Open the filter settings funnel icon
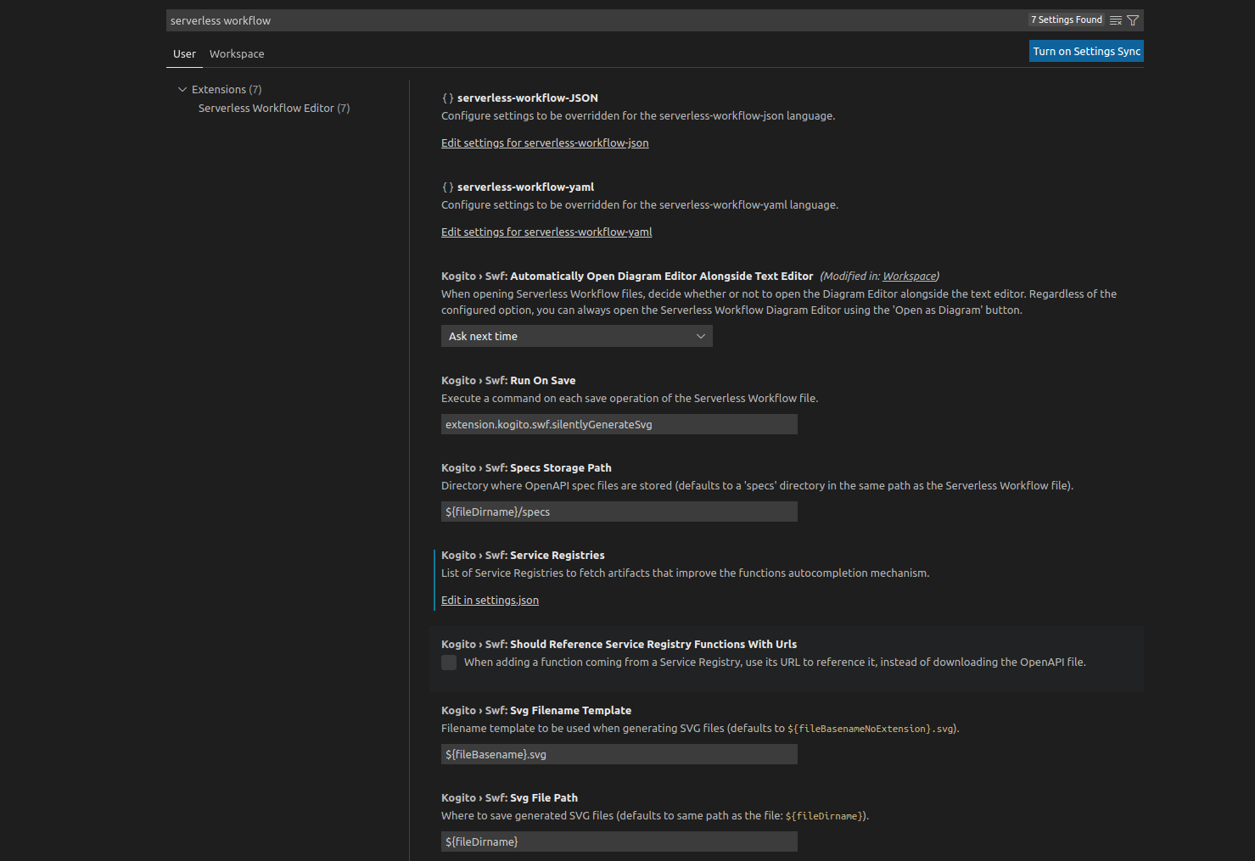Image resolution: width=1255 pixels, height=861 pixels. pos(1133,20)
